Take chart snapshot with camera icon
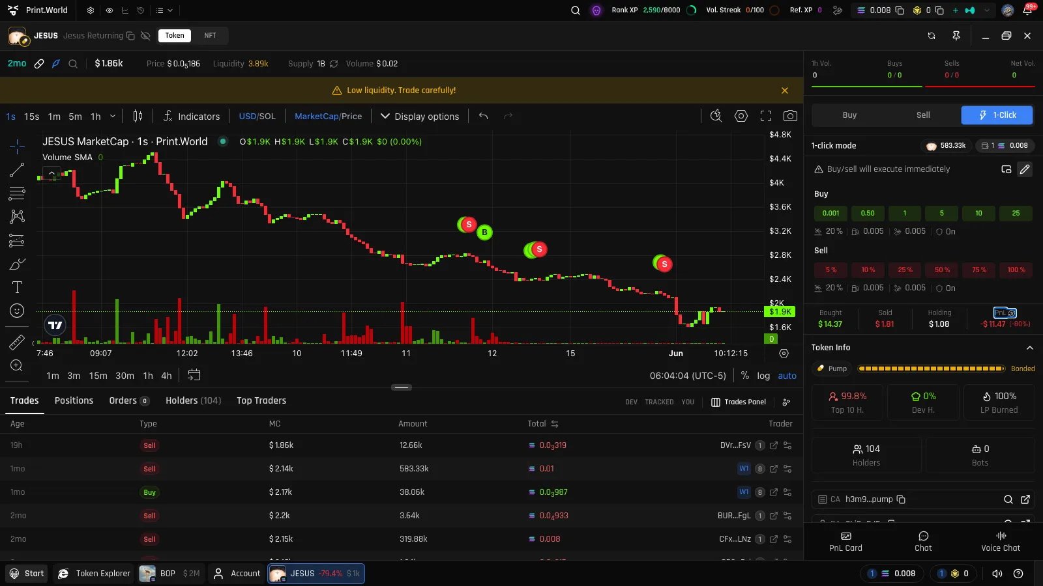The width and height of the screenshot is (1043, 586). (x=790, y=116)
